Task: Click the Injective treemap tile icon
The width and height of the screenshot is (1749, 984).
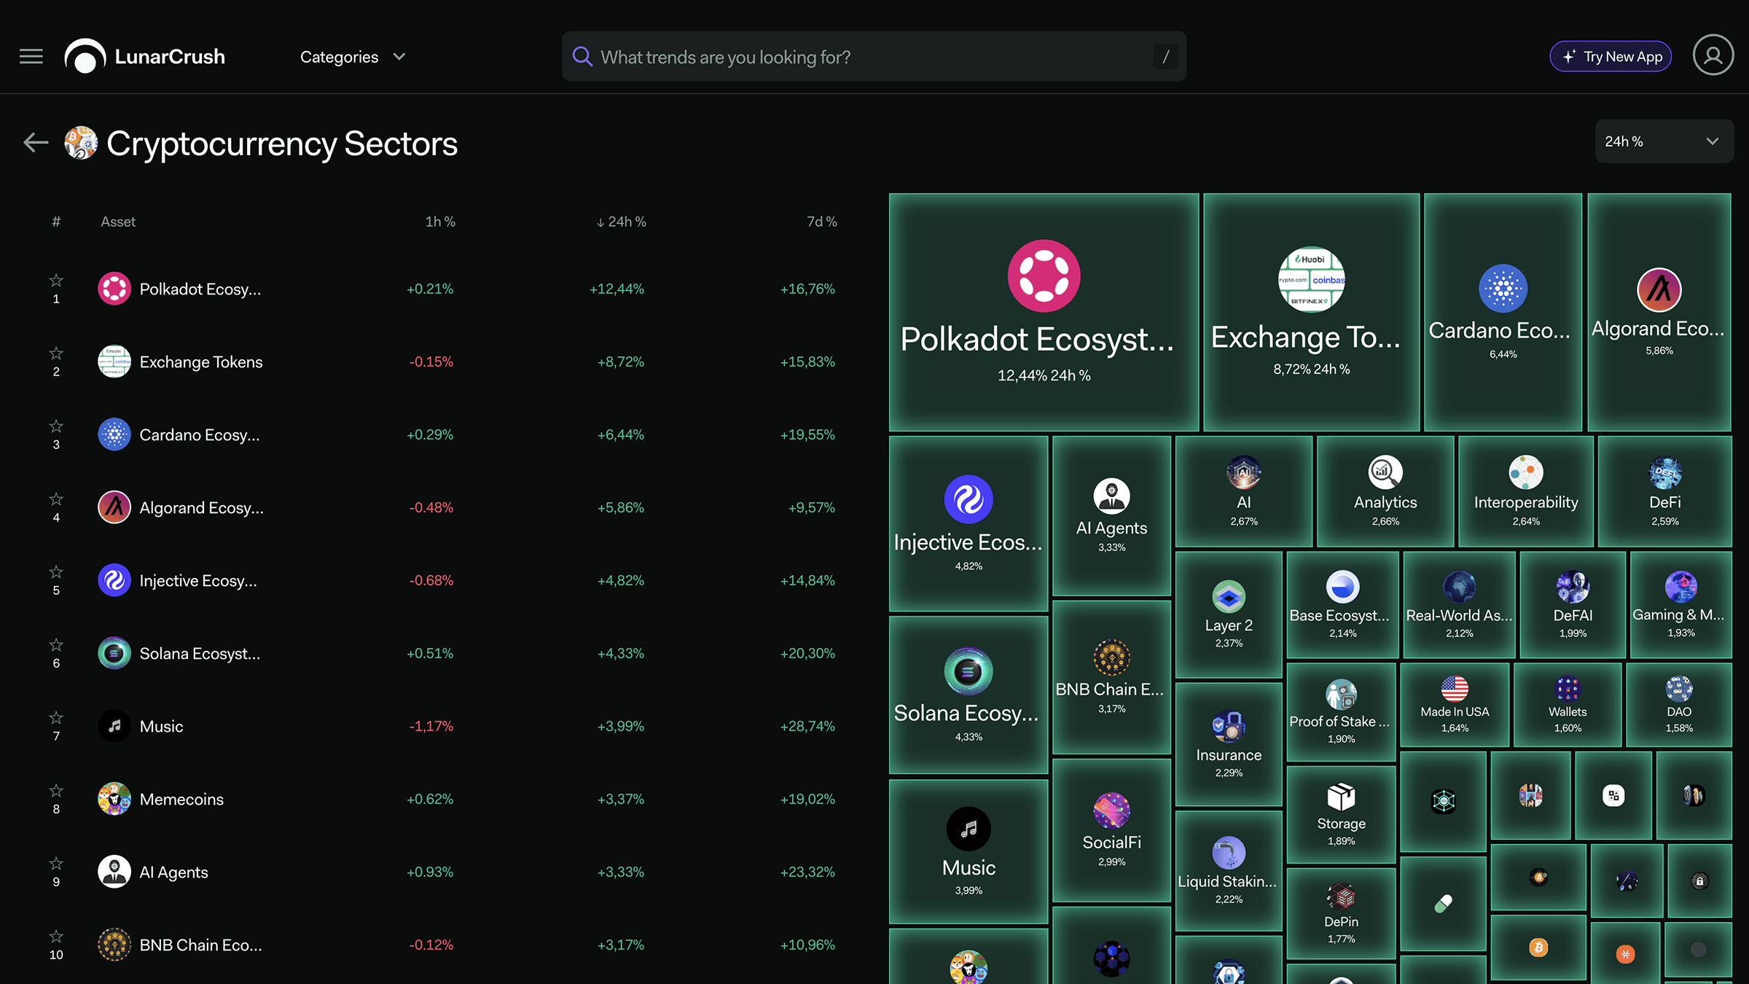Action: (x=969, y=499)
